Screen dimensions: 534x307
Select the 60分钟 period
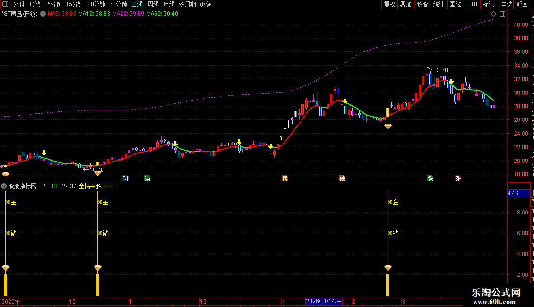click(118, 4)
